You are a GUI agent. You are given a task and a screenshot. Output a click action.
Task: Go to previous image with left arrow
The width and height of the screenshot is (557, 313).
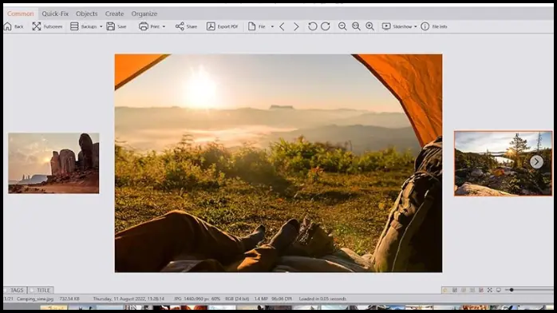click(282, 26)
